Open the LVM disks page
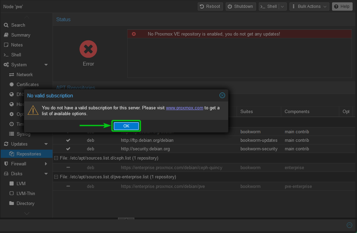 (x=21, y=184)
